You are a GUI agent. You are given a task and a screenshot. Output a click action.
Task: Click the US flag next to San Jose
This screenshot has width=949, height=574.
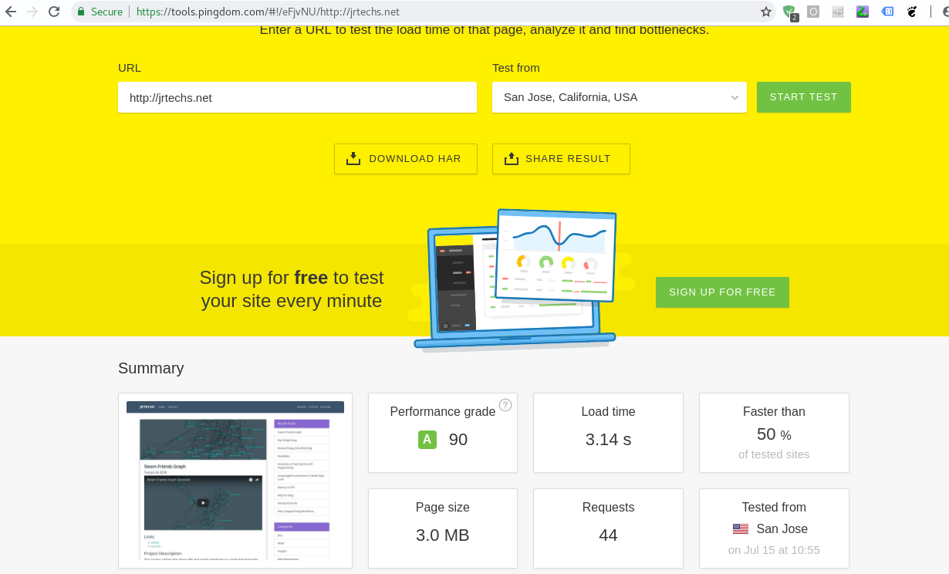(x=741, y=529)
